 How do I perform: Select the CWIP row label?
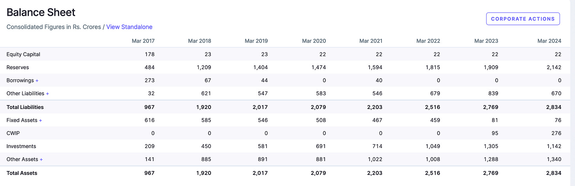13,133
